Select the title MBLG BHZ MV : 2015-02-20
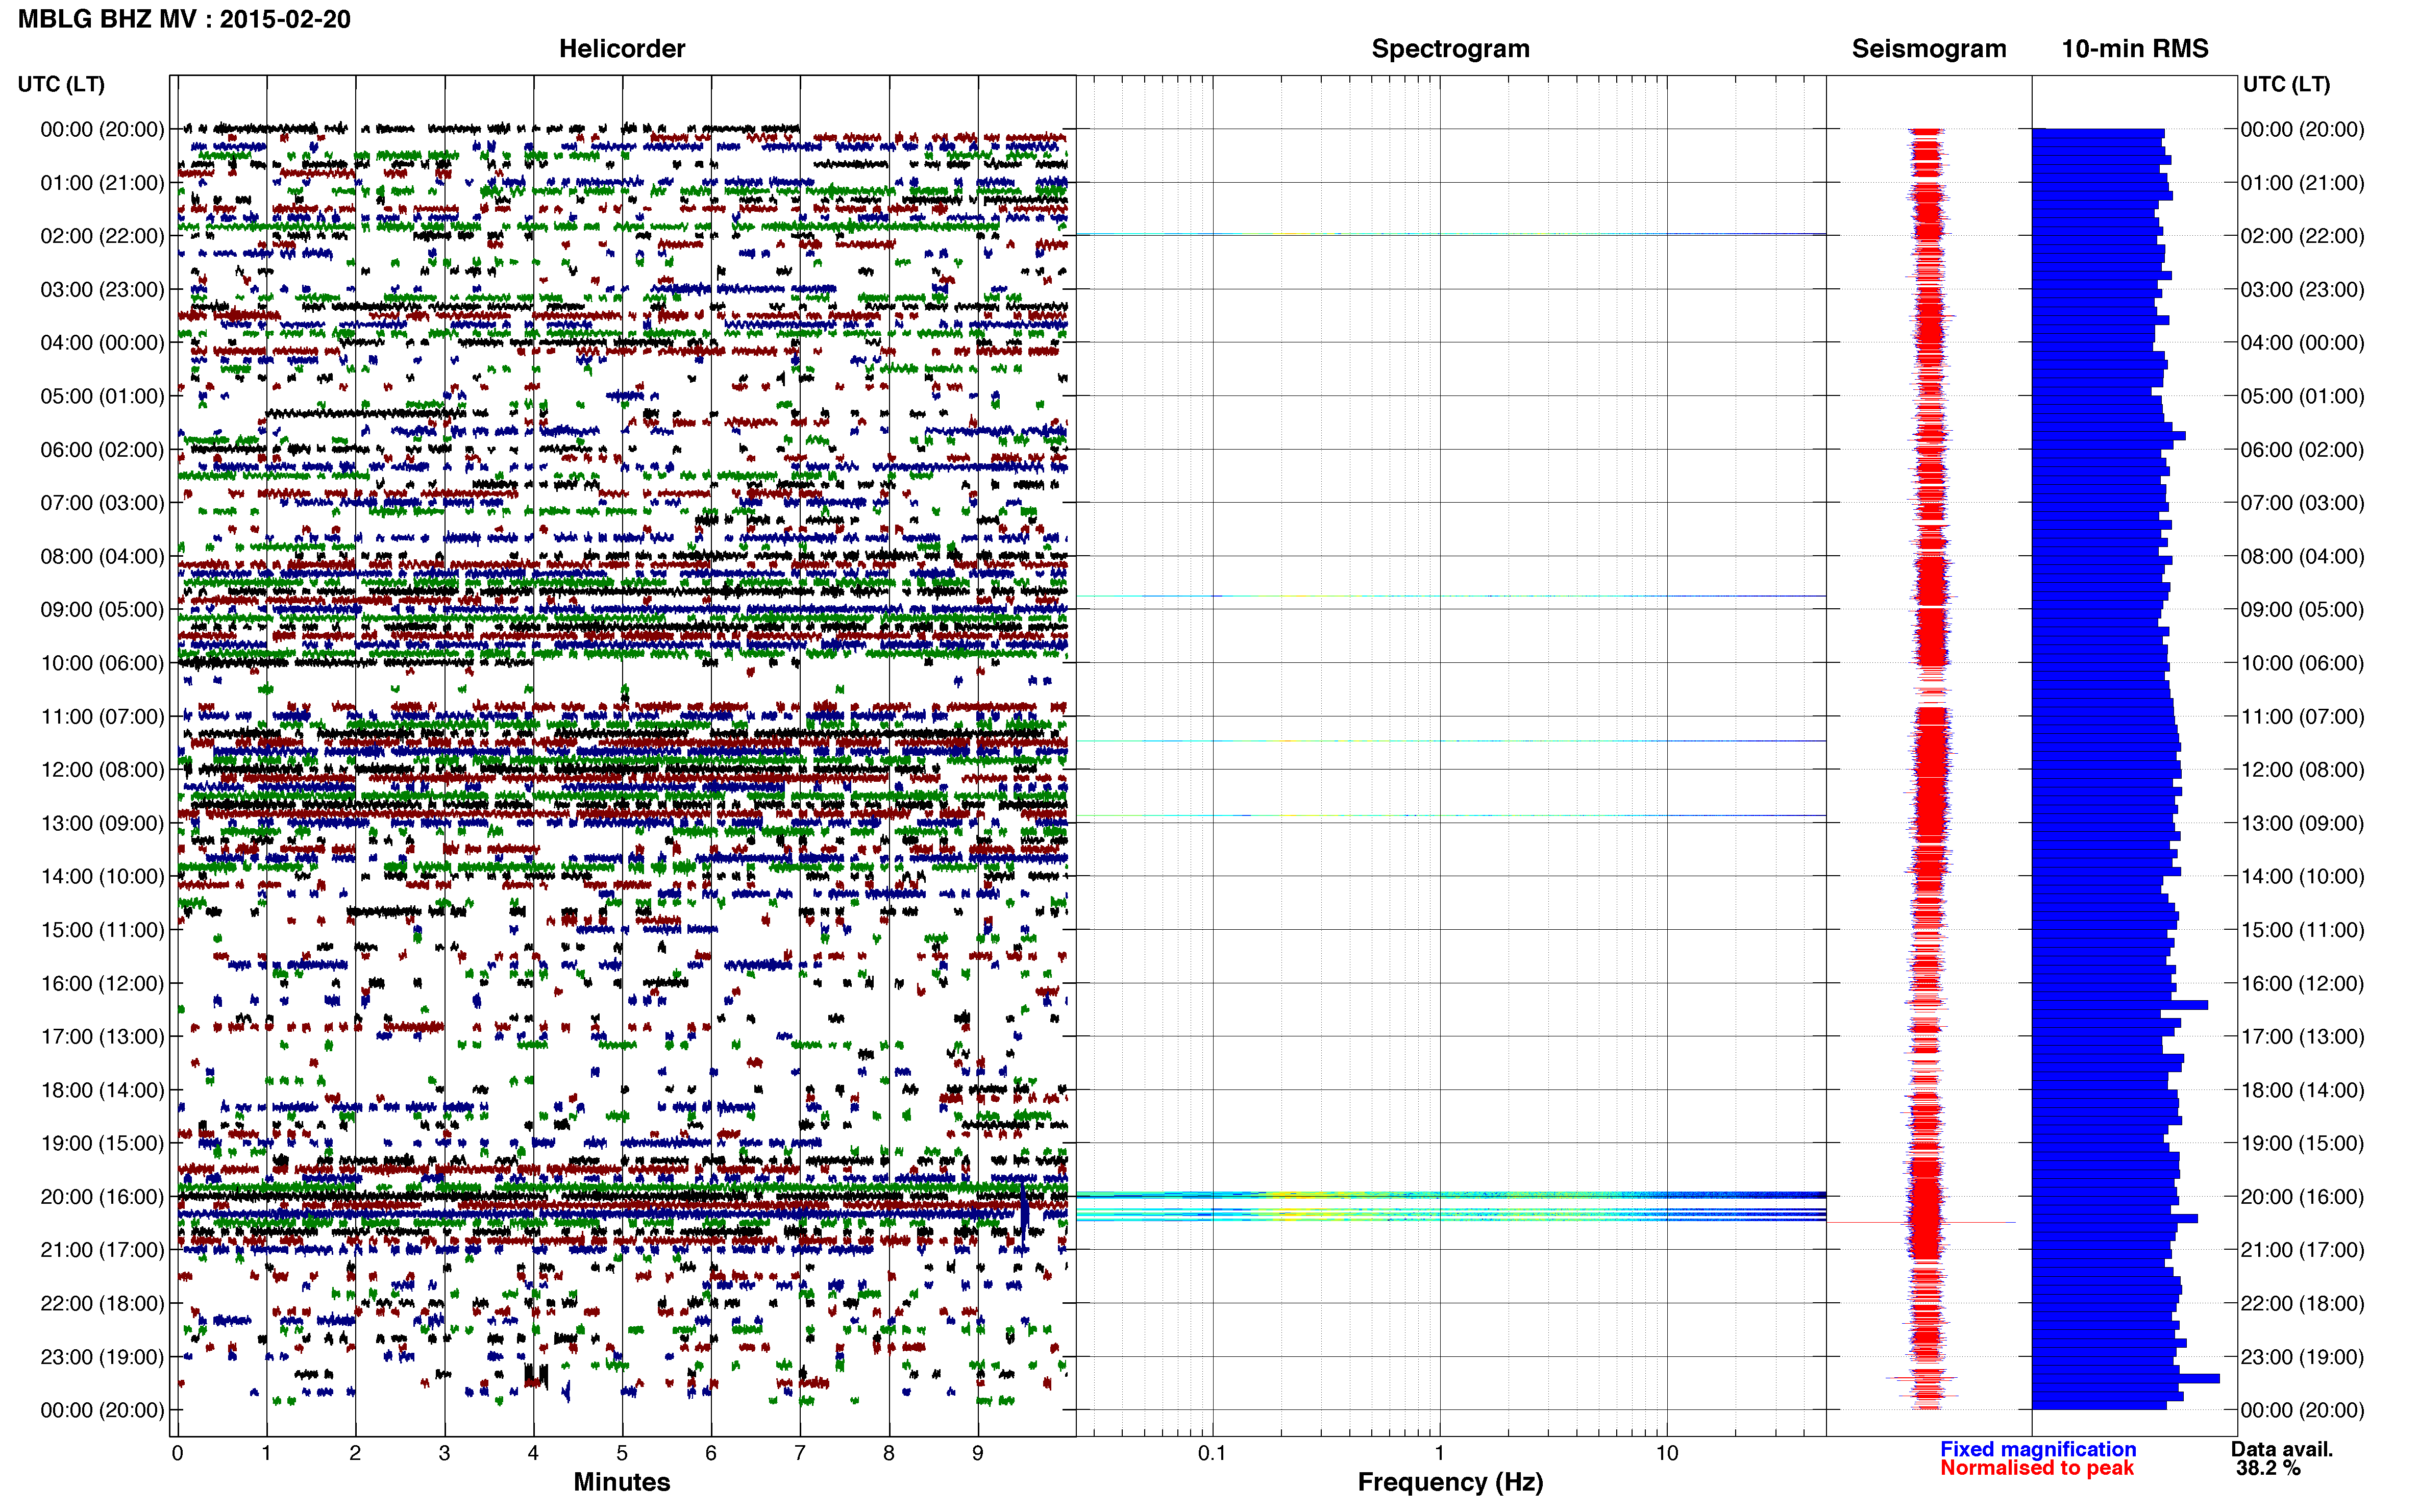The image size is (2419, 1512). click(x=184, y=19)
